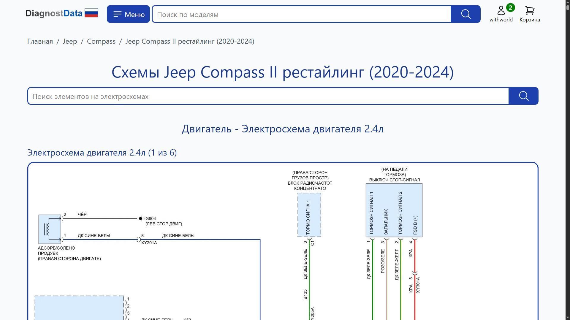Click the DiagnostData logo
Viewport: 570px width, 320px height.
tap(54, 13)
